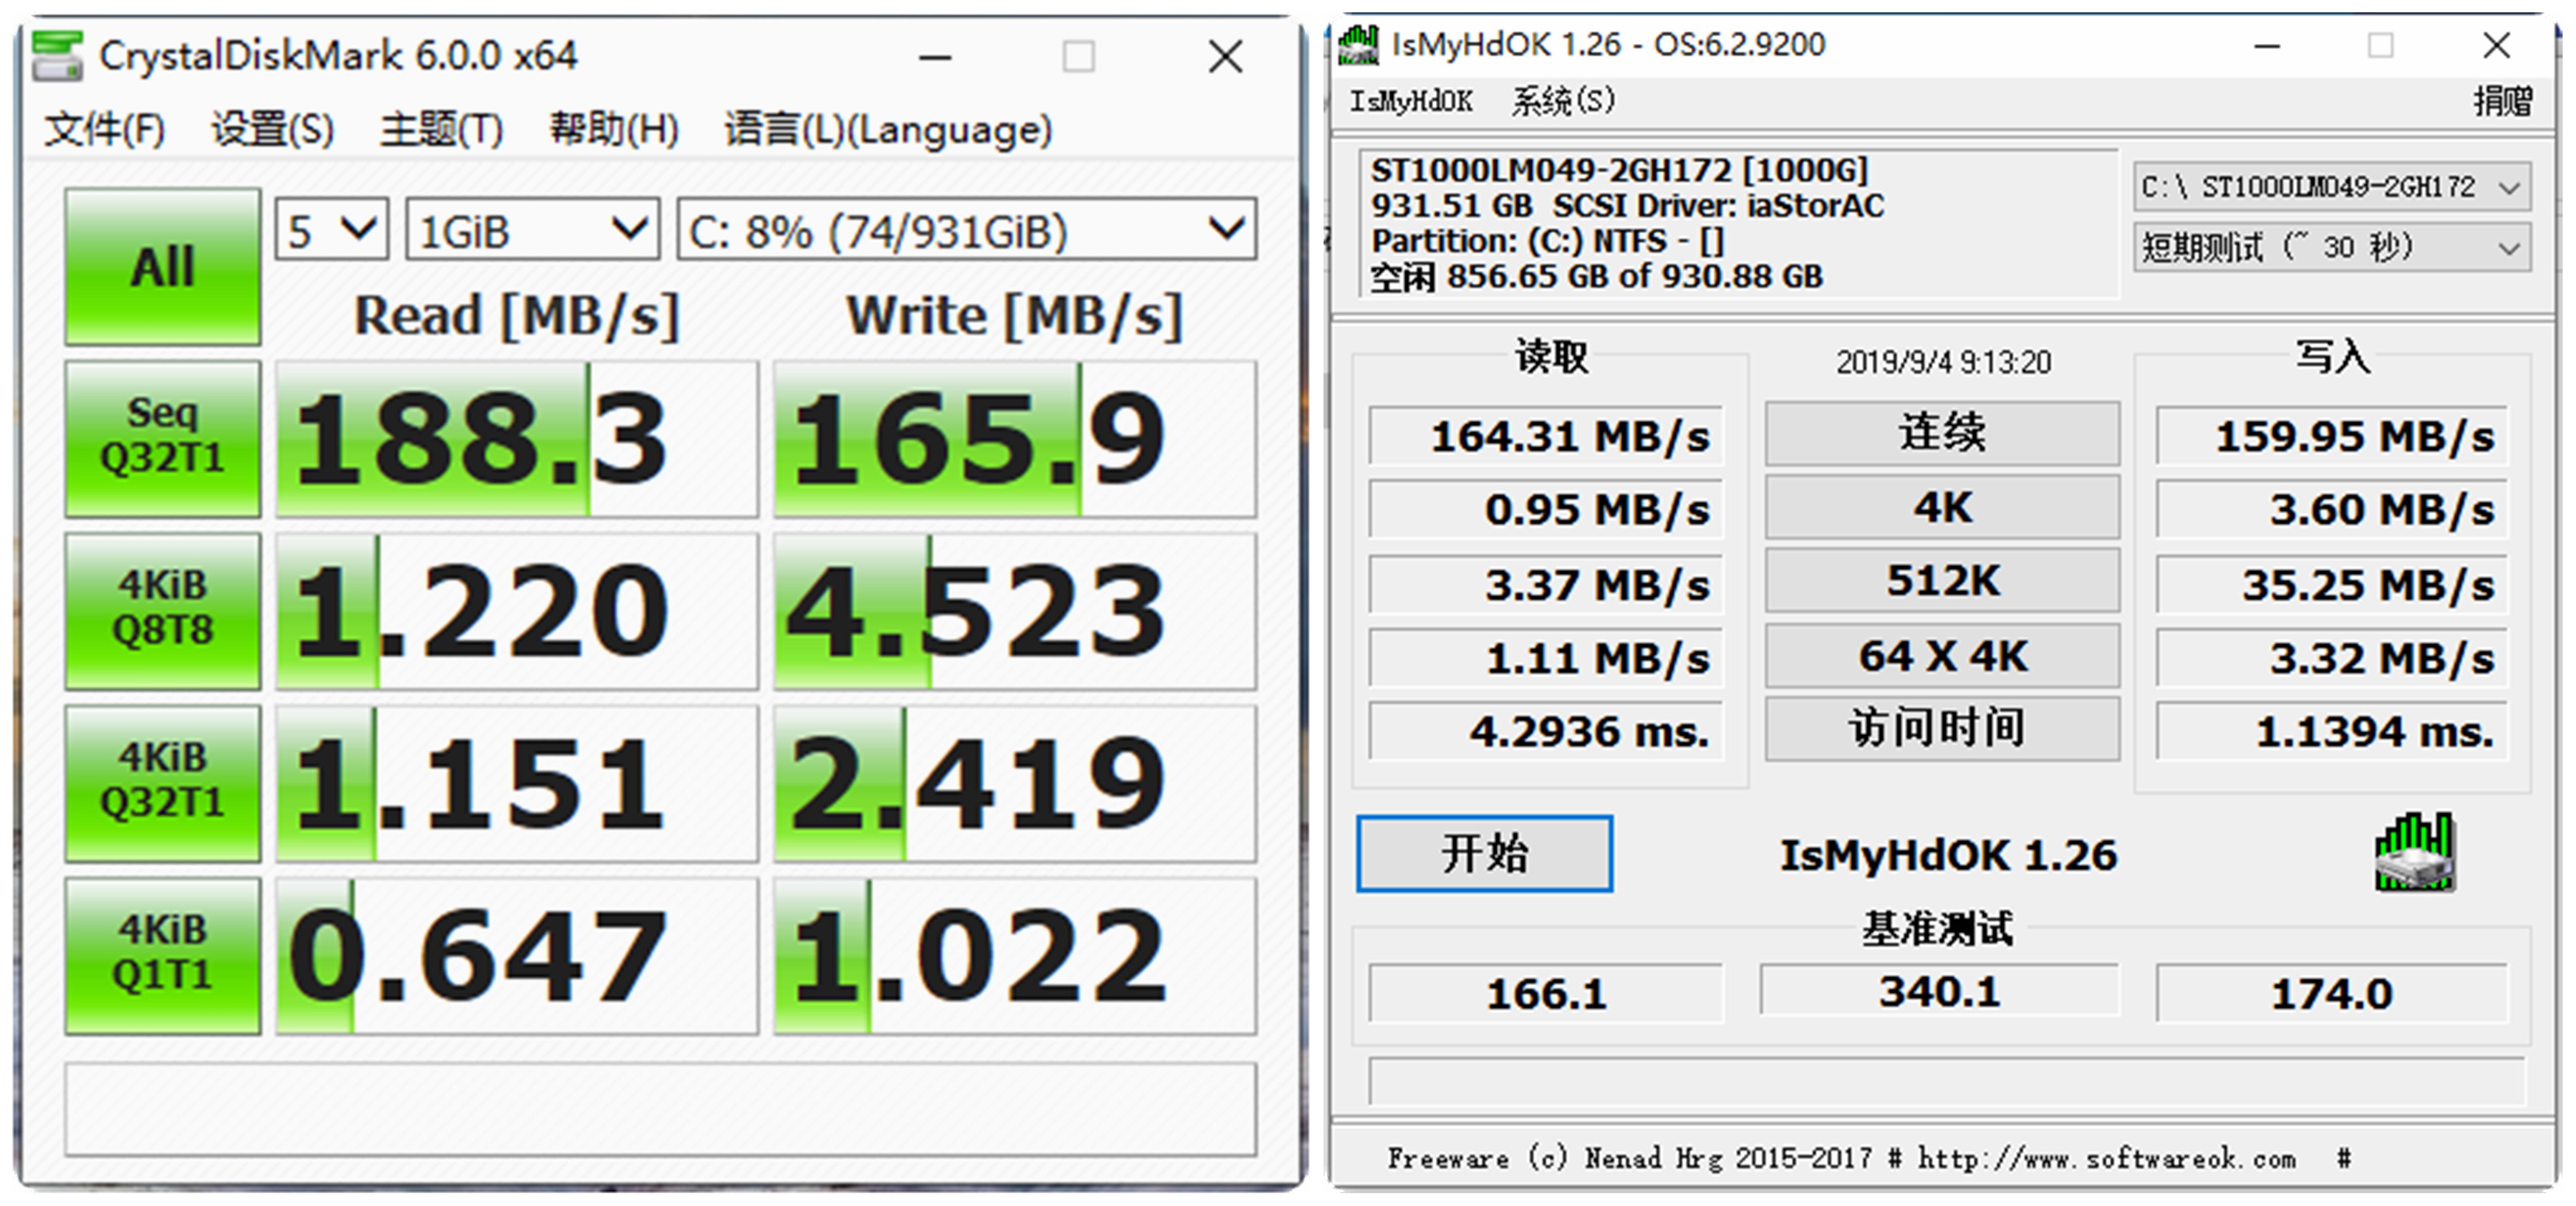Image resolution: width=2576 pixels, height=1206 pixels.
Task: Click the IsMyHdOK icon in the title bar
Action: coord(1360,44)
